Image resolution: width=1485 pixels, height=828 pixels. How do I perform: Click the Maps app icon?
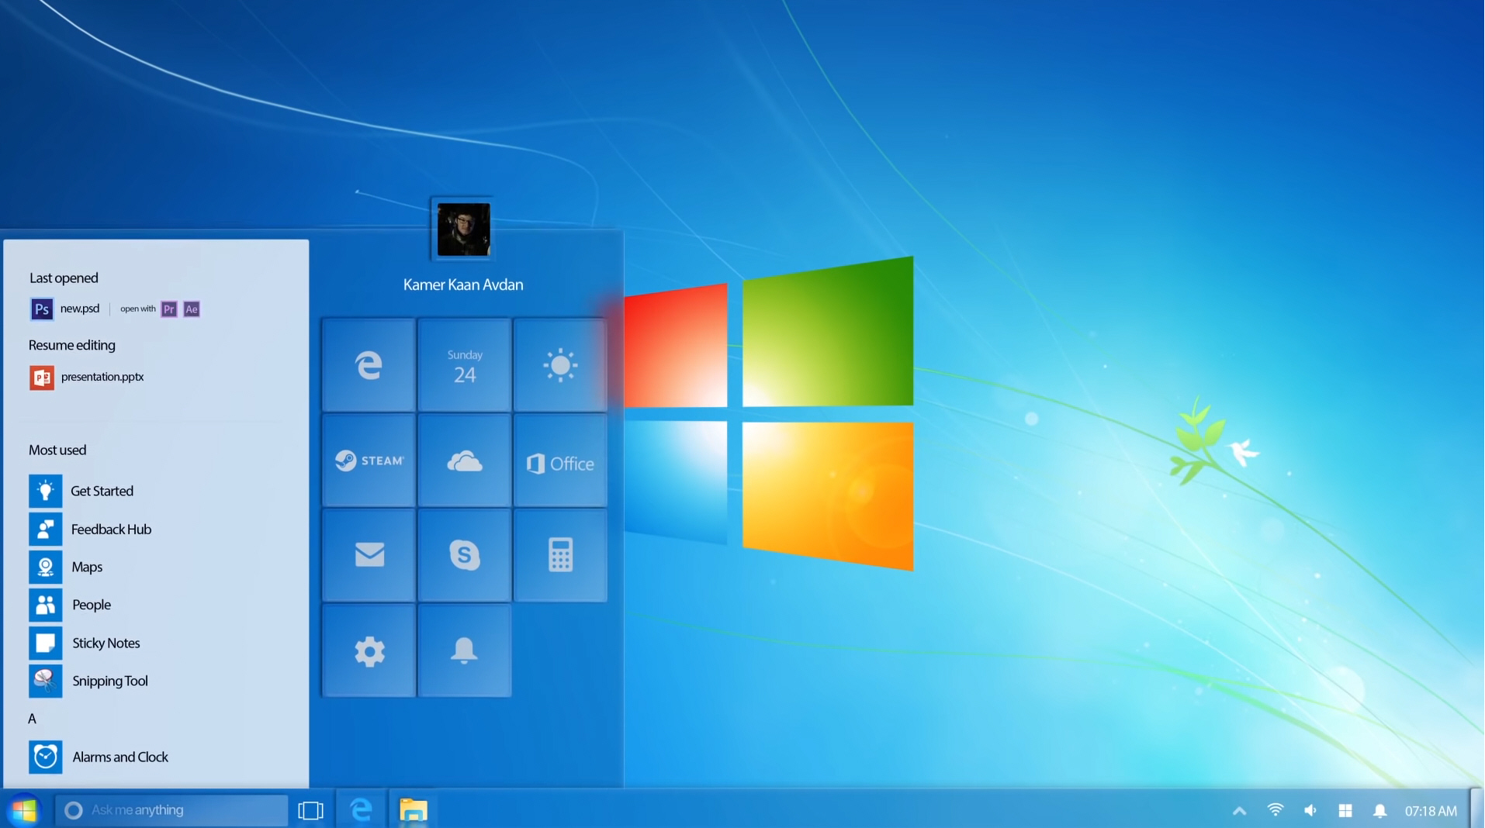coord(46,567)
